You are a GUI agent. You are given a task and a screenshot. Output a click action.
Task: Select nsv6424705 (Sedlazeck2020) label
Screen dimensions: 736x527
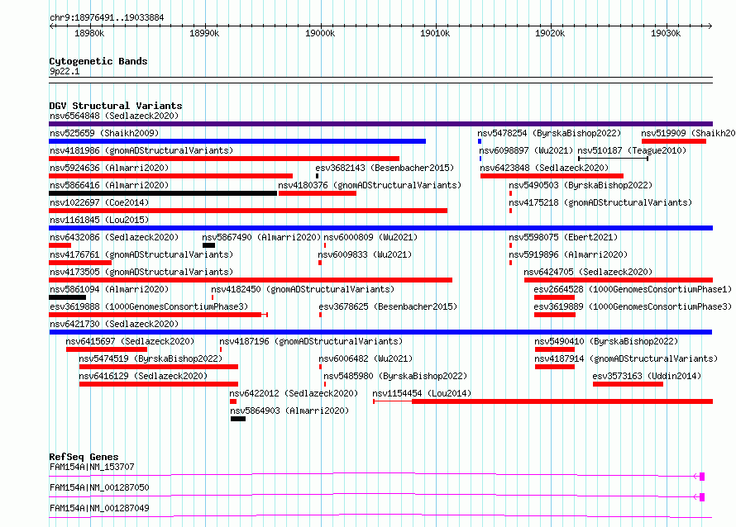588,272
